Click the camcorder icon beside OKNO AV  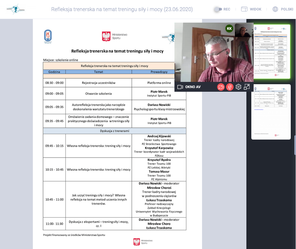point(180,87)
